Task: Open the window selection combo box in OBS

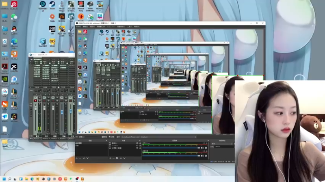Action: [159, 137]
